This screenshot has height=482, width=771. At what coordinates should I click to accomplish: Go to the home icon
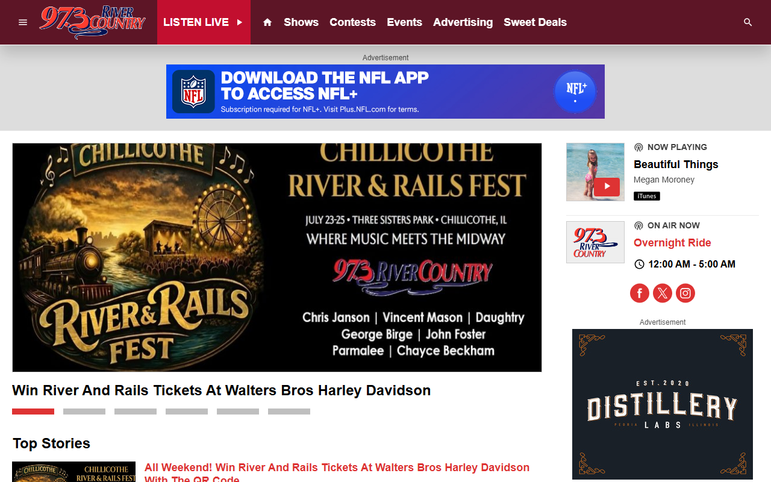[x=267, y=22]
